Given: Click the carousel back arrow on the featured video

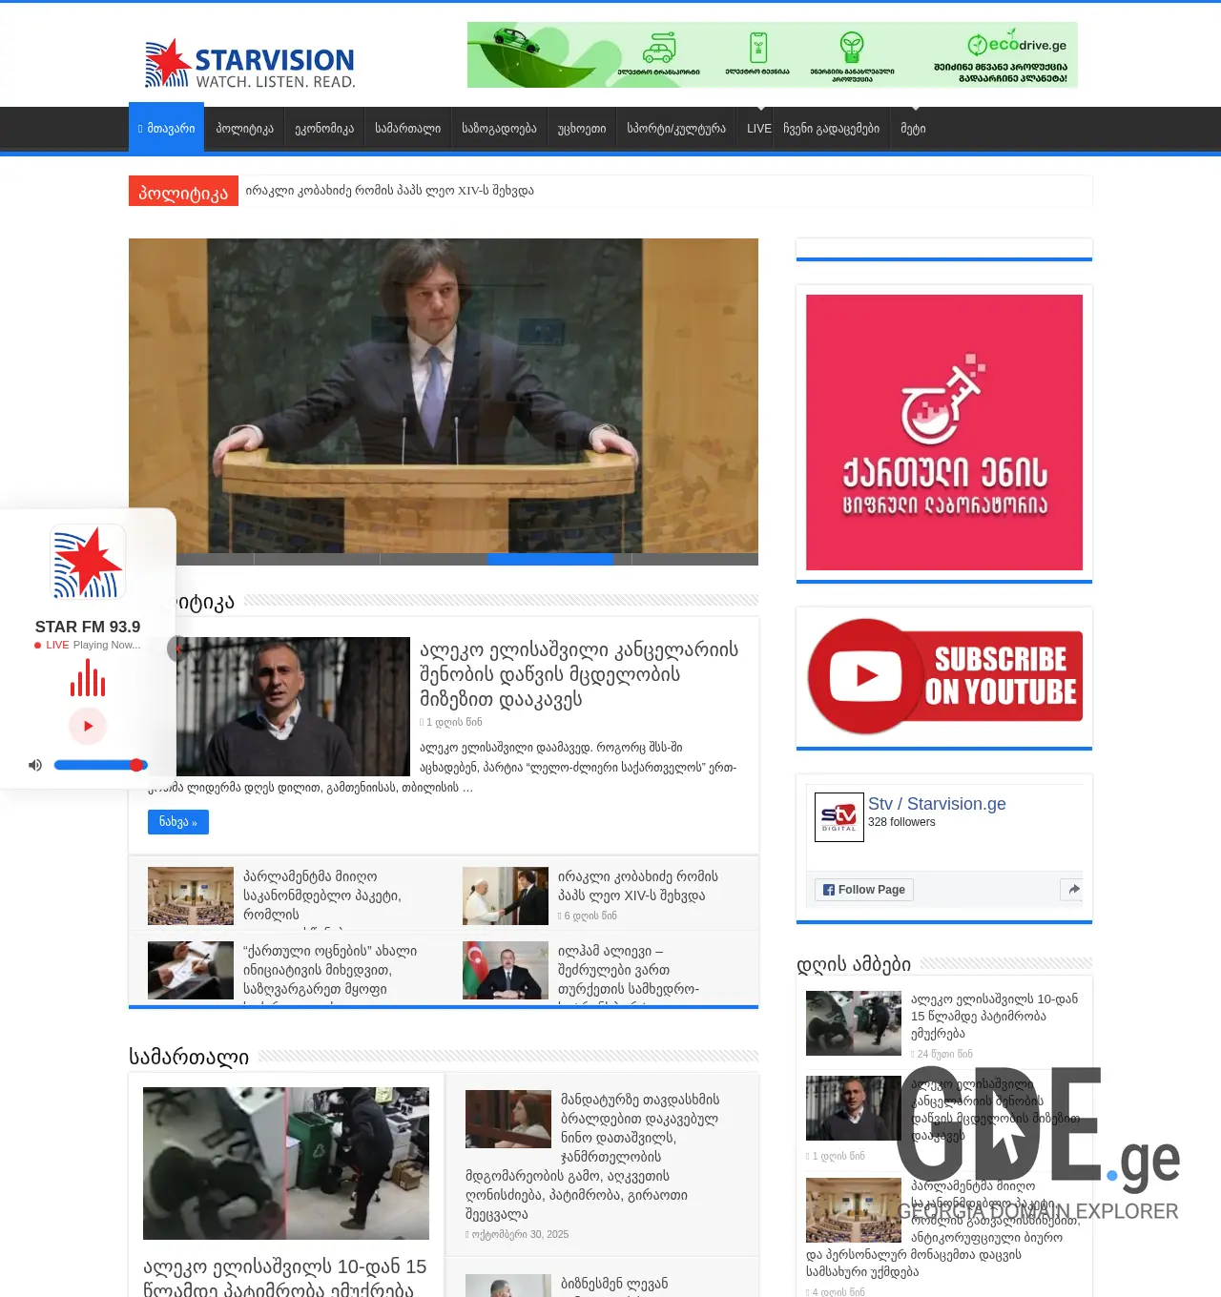Looking at the screenshot, I should click(x=176, y=648).
